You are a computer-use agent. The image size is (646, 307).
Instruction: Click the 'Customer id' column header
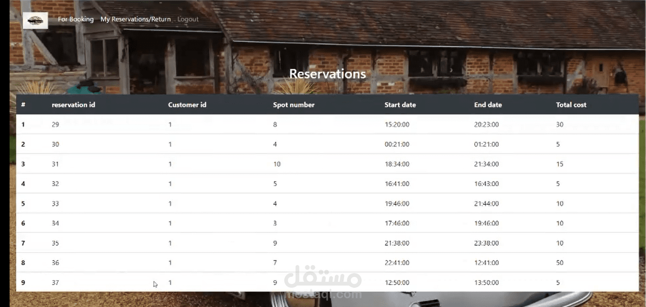point(187,105)
